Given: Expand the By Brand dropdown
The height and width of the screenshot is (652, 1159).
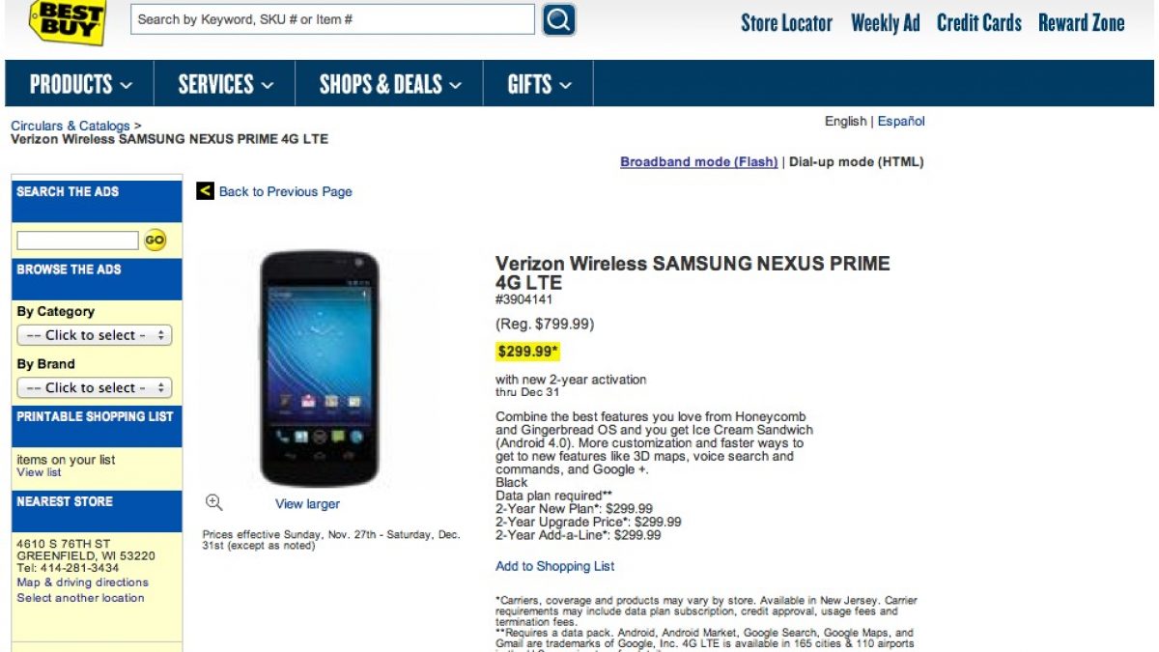Looking at the screenshot, I should pos(95,387).
